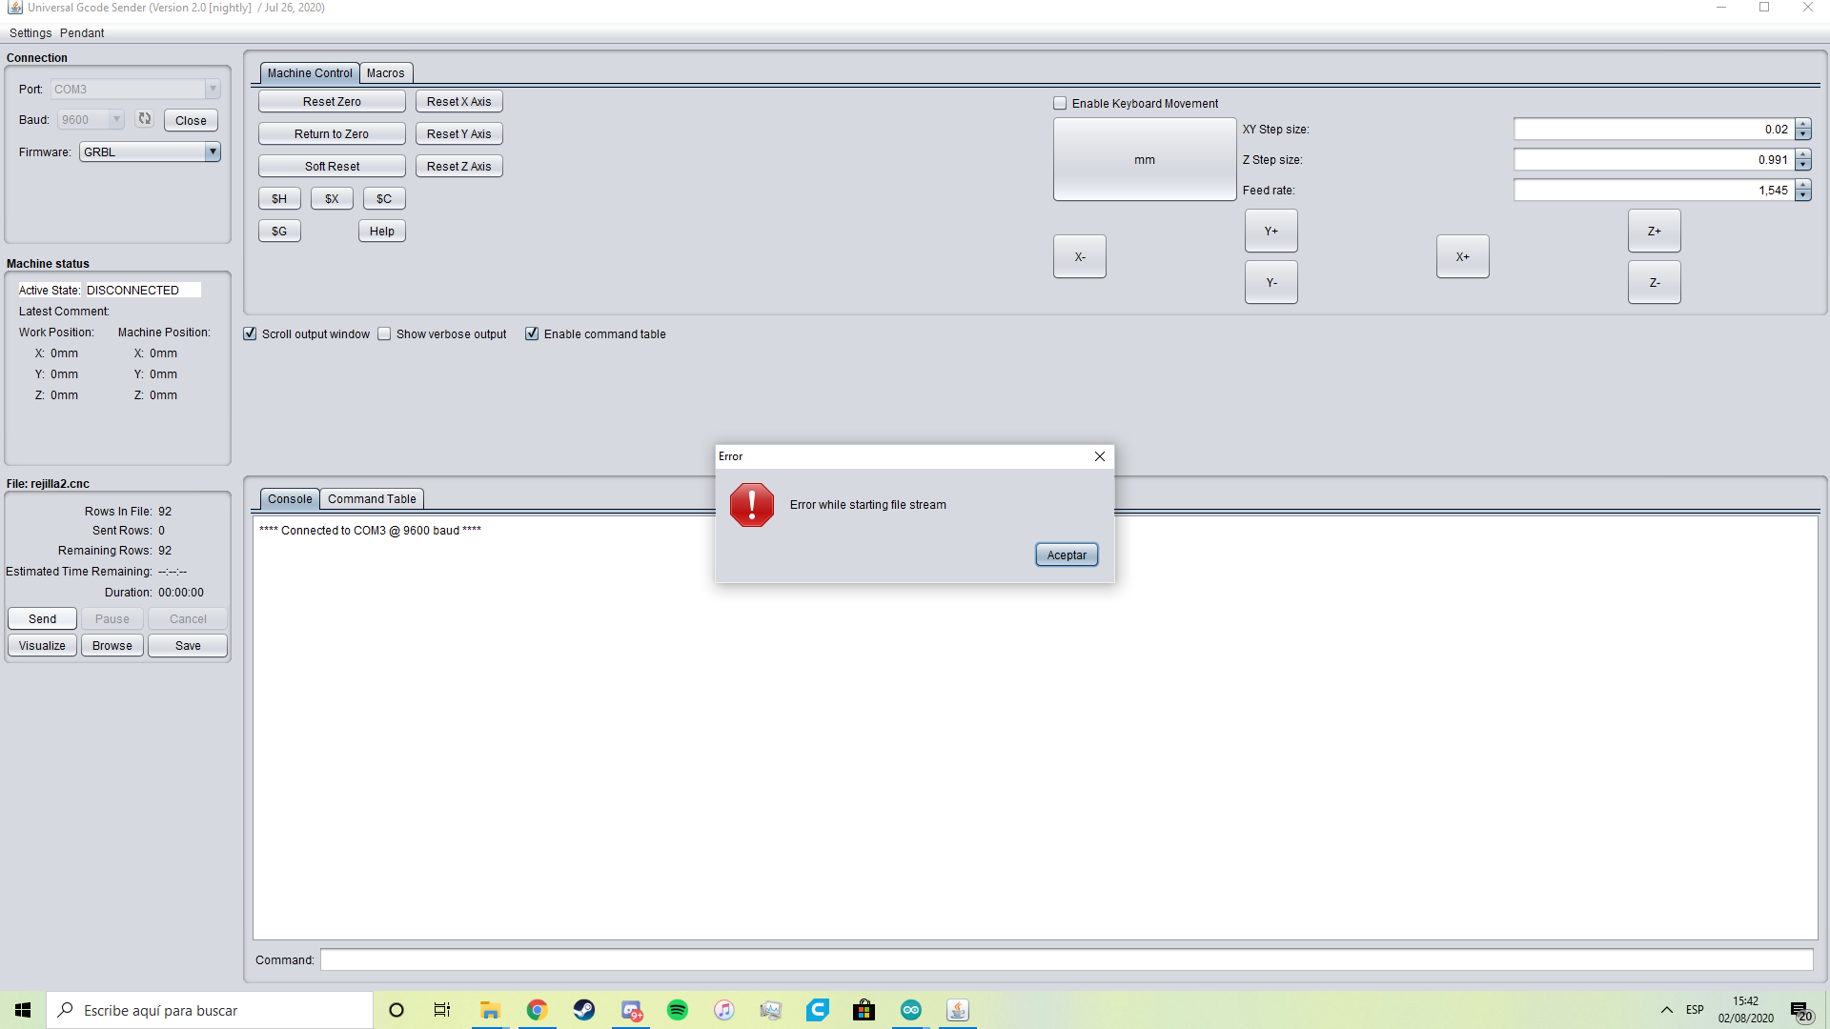
Task: Open the Firmware GRBL dropdown
Action: pyautogui.click(x=213, y=151)
